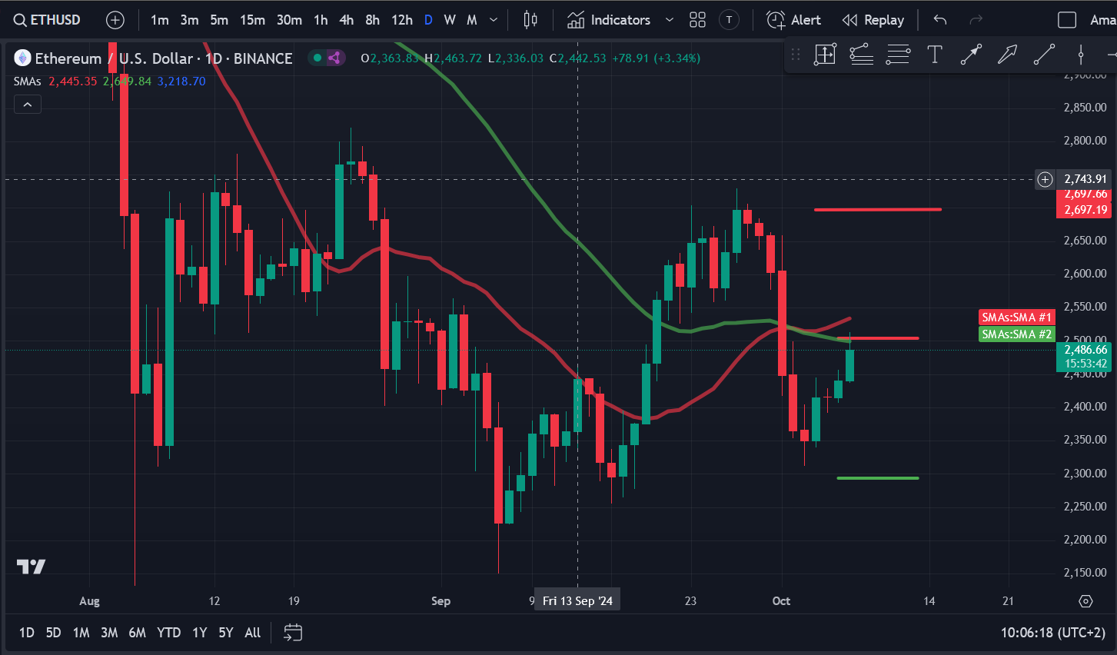
Task: Set date range to 6M
Action: [x=137, y=633]
